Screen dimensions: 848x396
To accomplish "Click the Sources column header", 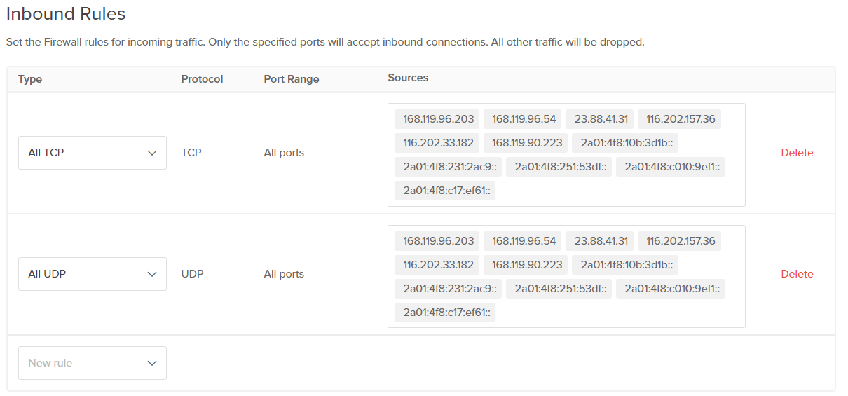I will (x=408, y=78).
